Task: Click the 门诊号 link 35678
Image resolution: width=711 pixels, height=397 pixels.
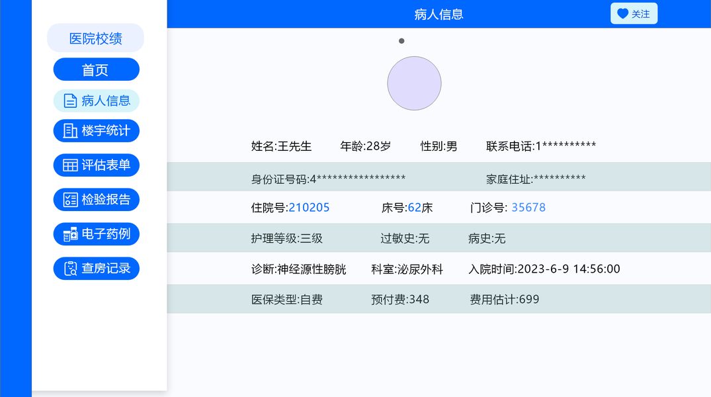Action: pos(528,207)
